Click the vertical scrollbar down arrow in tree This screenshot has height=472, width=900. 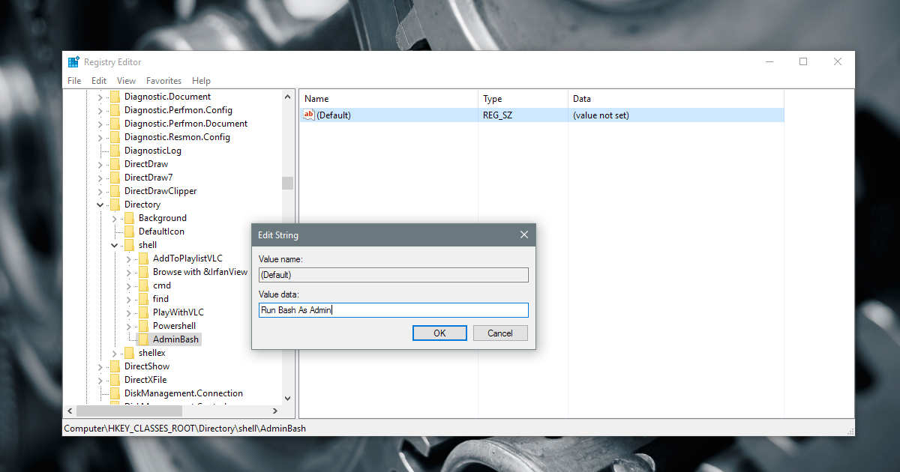287,399
